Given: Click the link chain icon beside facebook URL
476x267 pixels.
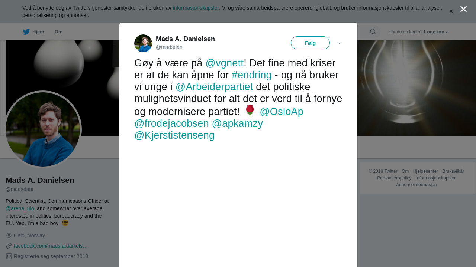Looking at the screenshot, I should 9,246.
